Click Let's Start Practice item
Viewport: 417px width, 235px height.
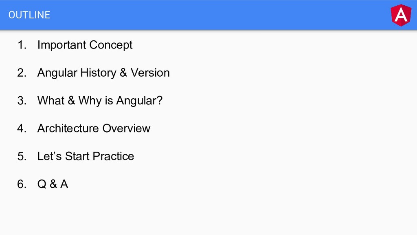pyautogui.click(x=86, y=156)
